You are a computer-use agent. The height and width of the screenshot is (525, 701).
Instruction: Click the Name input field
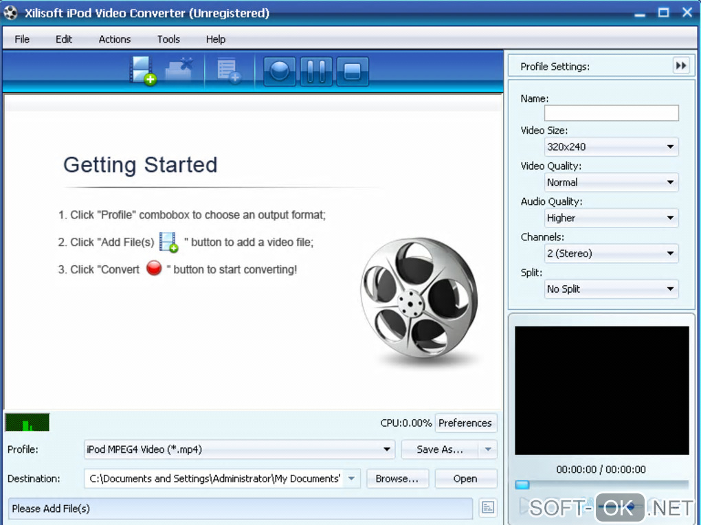click(611, 113)
